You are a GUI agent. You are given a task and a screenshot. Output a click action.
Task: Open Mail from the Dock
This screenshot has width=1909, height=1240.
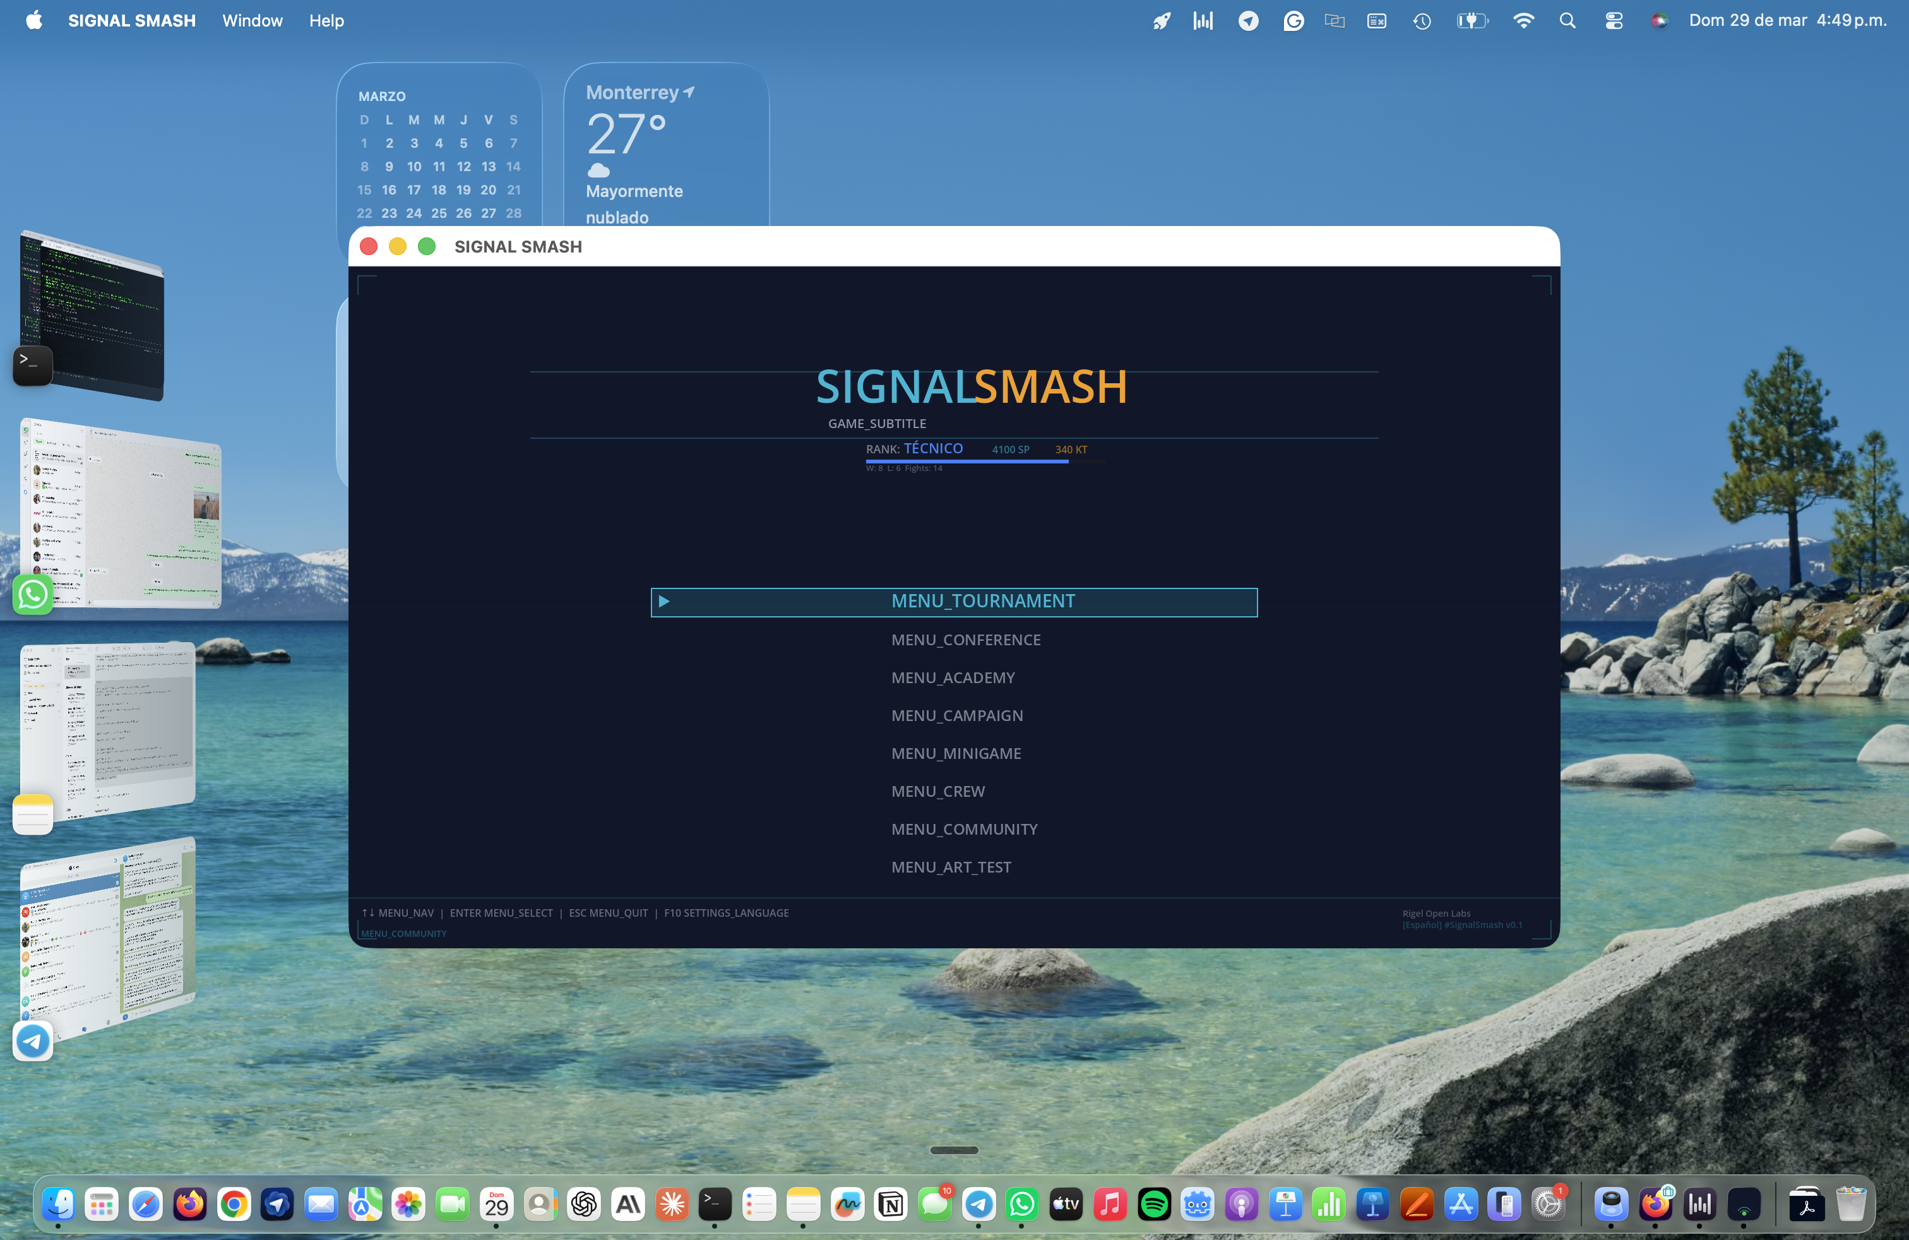[x=322, y=1204]
